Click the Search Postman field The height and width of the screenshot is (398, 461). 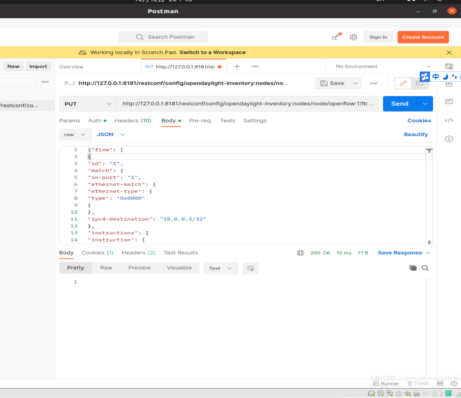pyautogui.click(x=163, y=37)
